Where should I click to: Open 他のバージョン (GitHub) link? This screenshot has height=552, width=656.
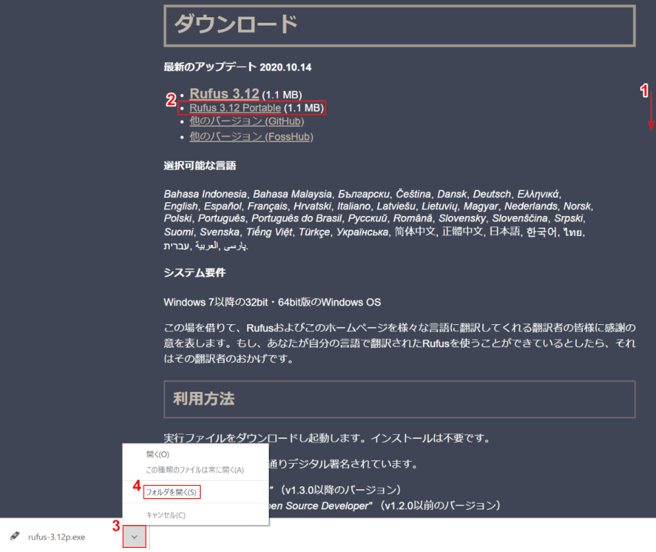[x=246, y=121]
